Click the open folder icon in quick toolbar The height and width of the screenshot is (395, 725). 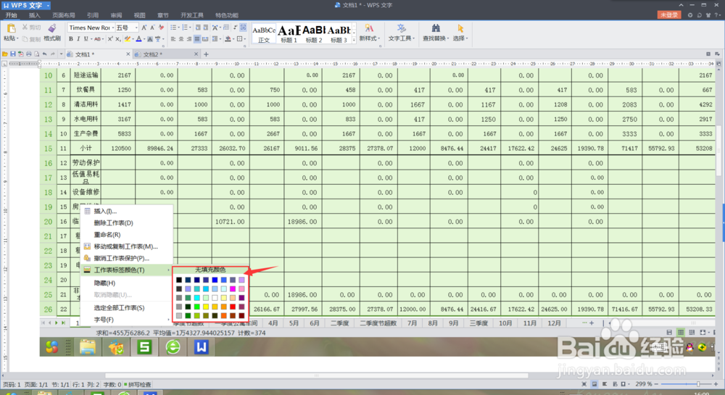pos(4,54)
